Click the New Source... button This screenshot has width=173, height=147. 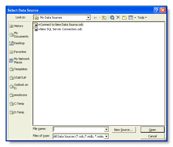124,130
